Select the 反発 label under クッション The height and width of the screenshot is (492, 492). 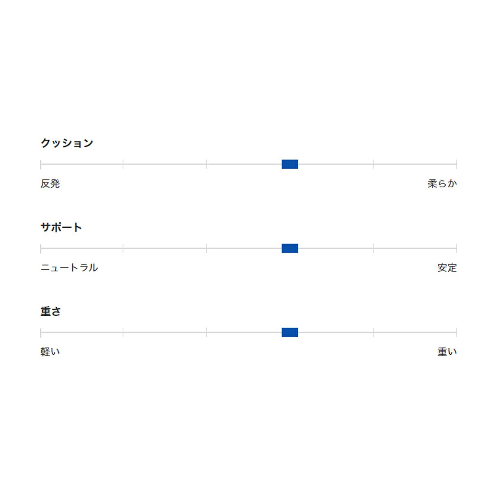(x=50, y=184)
